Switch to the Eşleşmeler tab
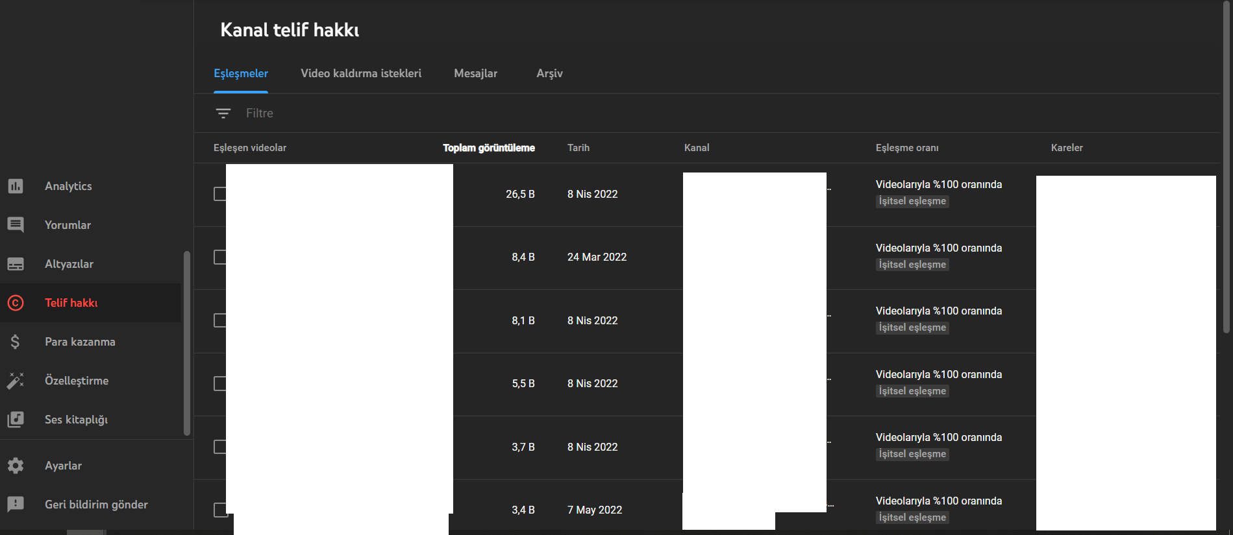The image size is (1233, 535). click(241, 73)
